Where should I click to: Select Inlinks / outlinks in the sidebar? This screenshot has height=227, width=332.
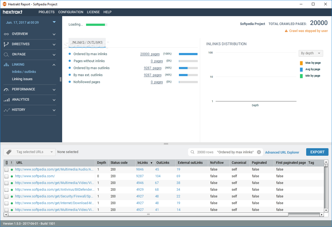[24, 72]
